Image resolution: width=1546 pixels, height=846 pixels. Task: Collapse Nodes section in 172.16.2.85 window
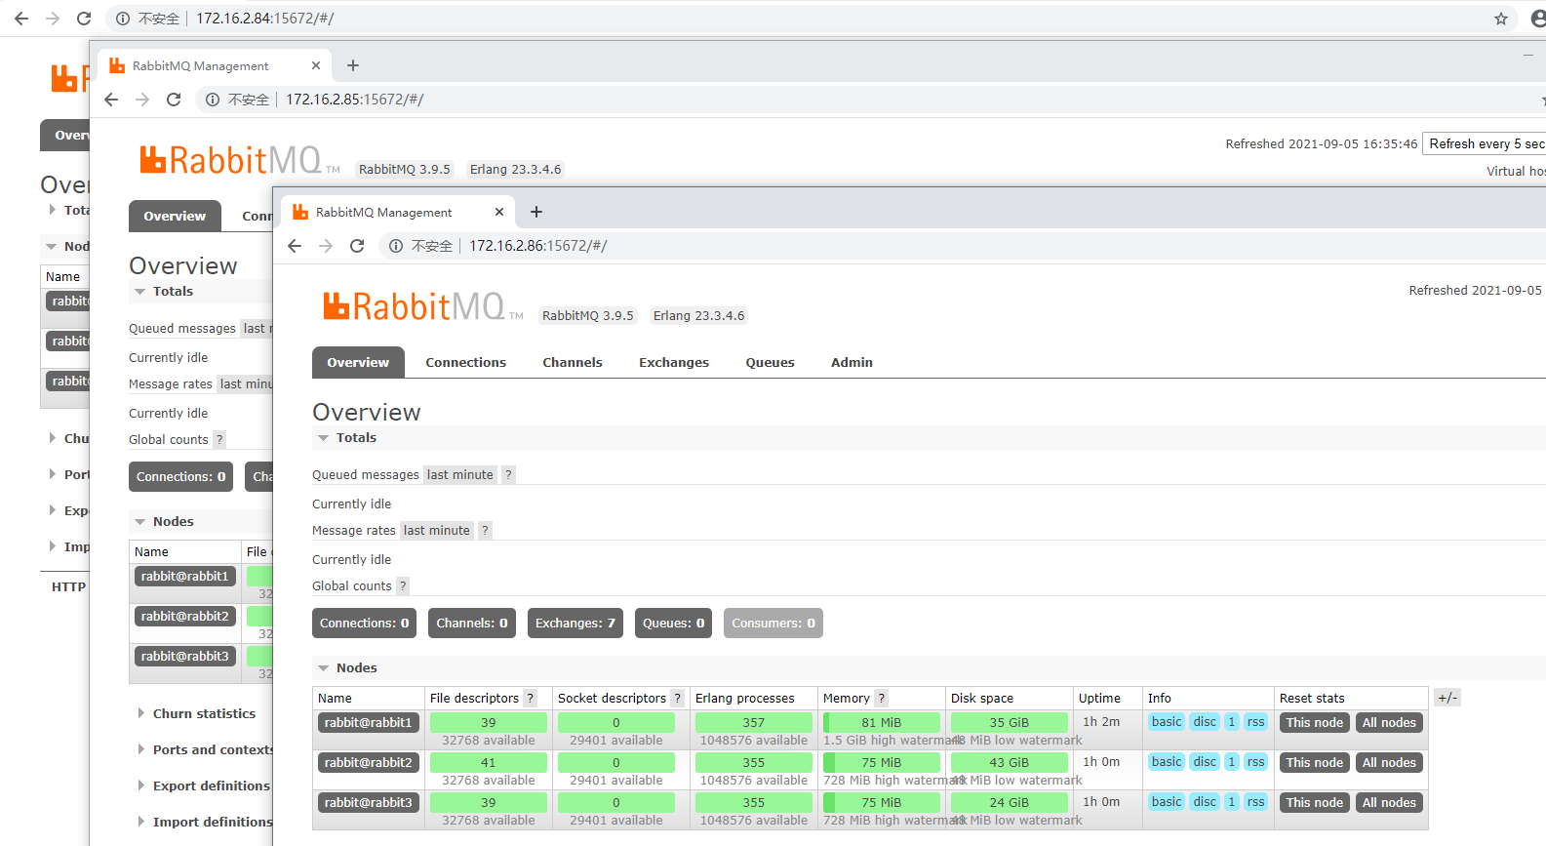point(164,522)
